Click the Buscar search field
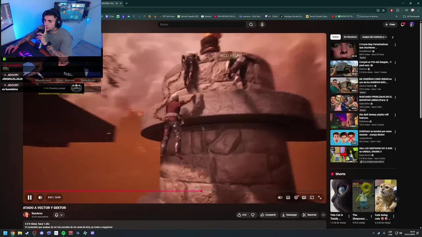 (x=202, y=24)
